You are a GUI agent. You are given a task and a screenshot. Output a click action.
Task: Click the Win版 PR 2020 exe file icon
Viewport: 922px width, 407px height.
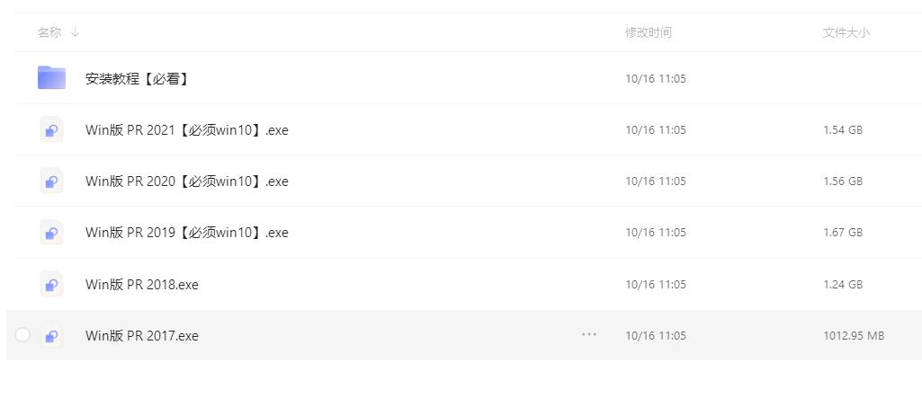[52, 181]
